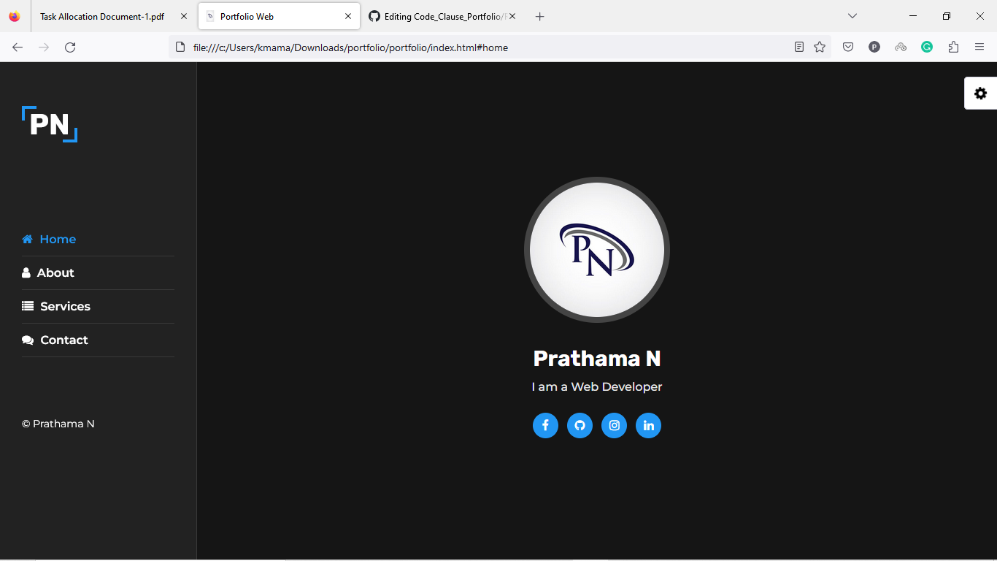Open the LinkedIn social icon

pyautogui.click(x=648, y=425)
